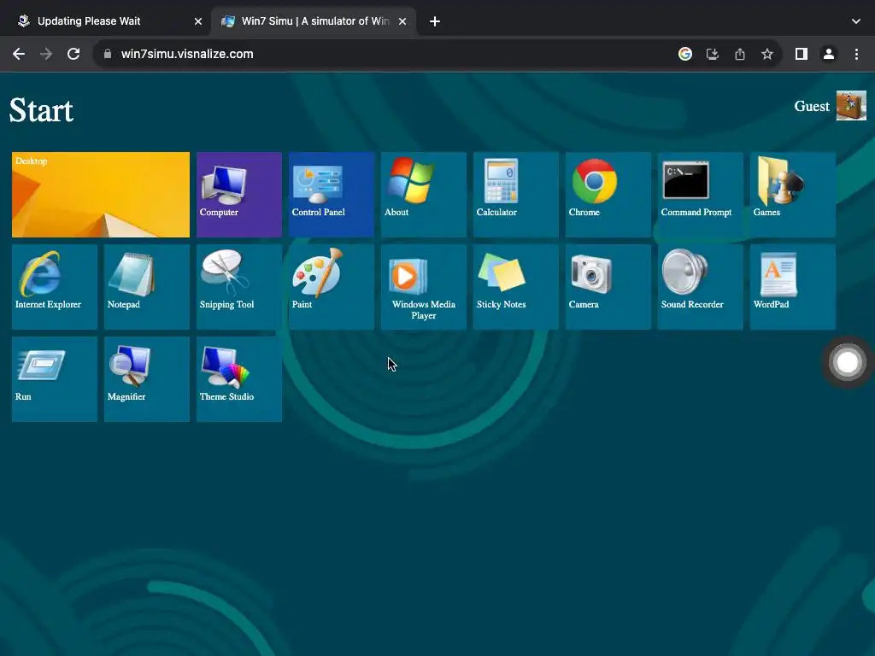This screenshot has width=875, height=656.
Task: Toggle the browser side panel
Action: click(x=802, y=54)
